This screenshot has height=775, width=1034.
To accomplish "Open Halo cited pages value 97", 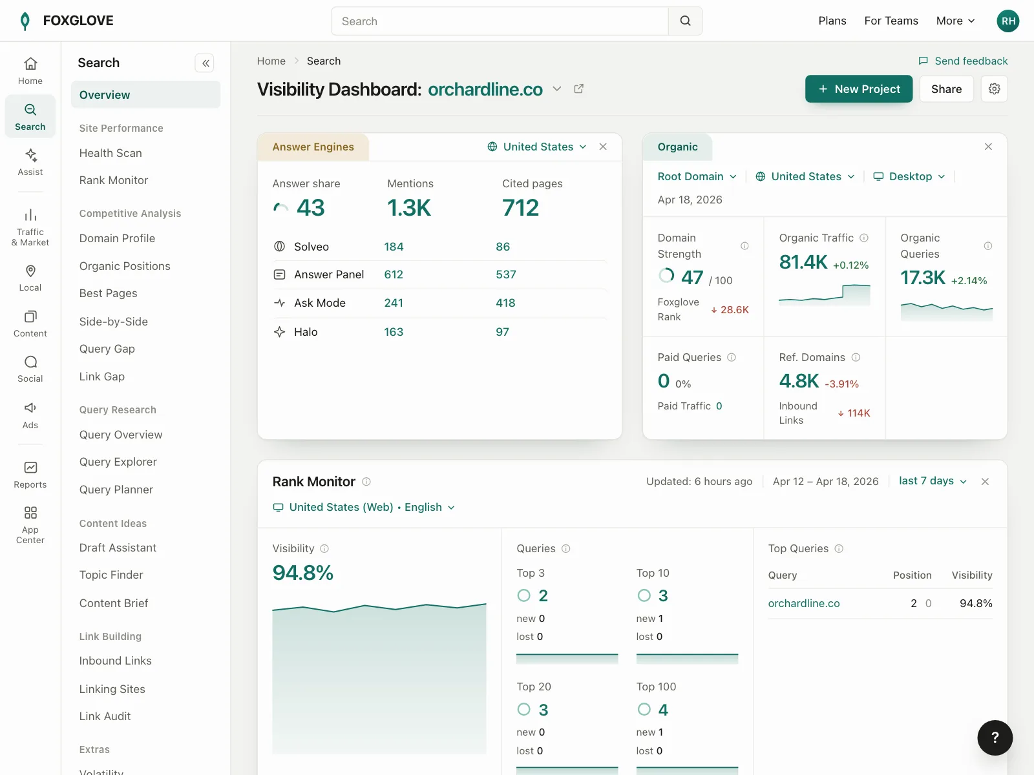I will pos(502,332).
